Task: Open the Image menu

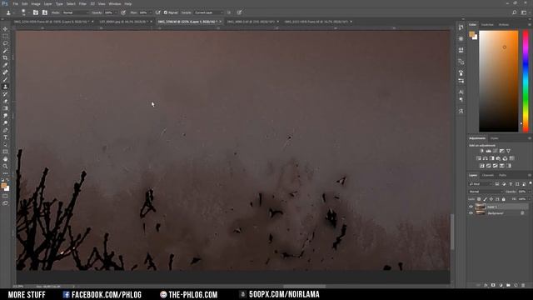Action: [x=36, y=3]
